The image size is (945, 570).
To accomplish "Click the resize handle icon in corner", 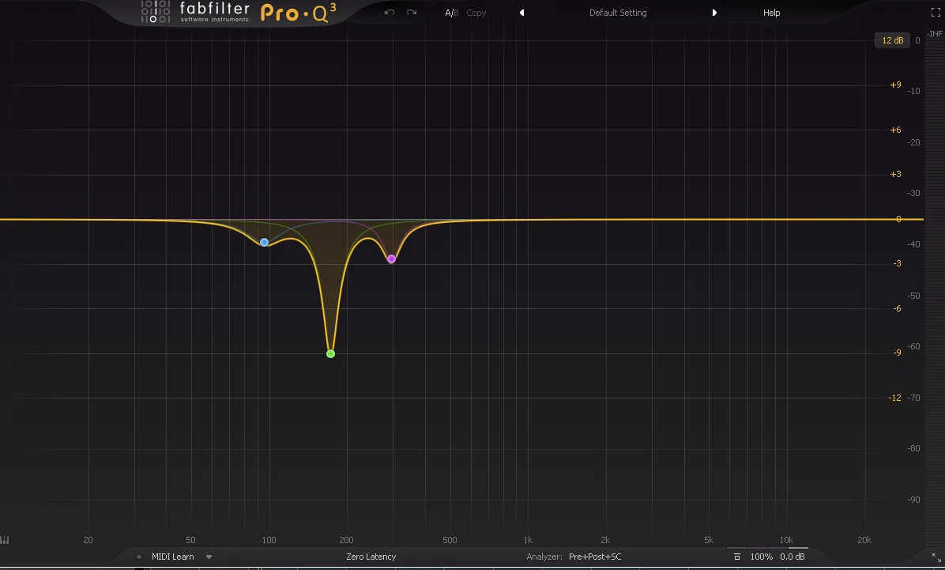I will click(936, 558).
